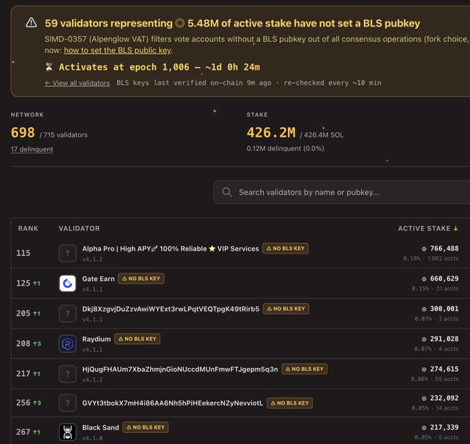Click rank number 217
Viewport: 470px width, 444px height.
tap(23, 373)
